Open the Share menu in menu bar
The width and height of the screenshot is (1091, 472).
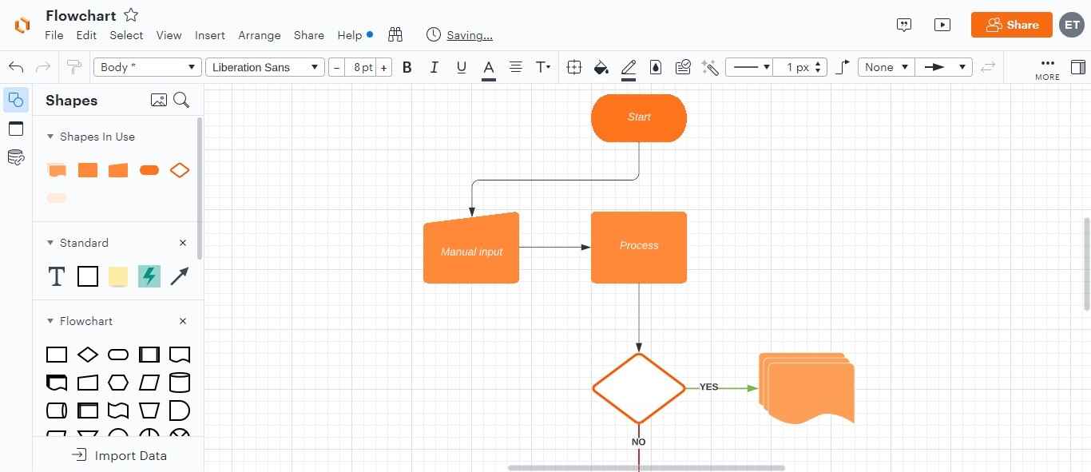coord(309,35)
